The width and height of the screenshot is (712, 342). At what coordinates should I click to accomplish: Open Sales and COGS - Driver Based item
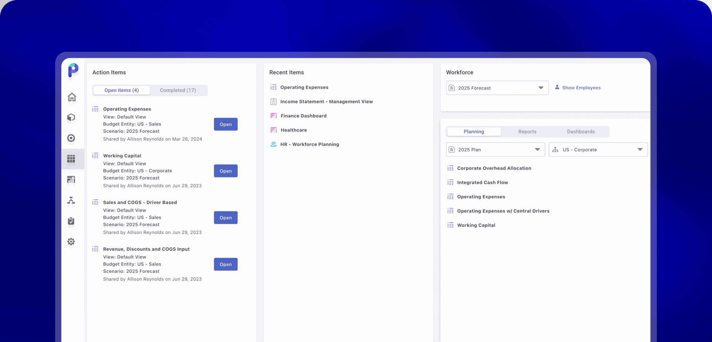pyautogui.click(x=226, y=218)
